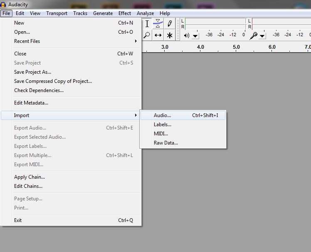This screenshot has width=311, height=252.
Task: Click the microphone input meter icon
Action: point(254,36)
